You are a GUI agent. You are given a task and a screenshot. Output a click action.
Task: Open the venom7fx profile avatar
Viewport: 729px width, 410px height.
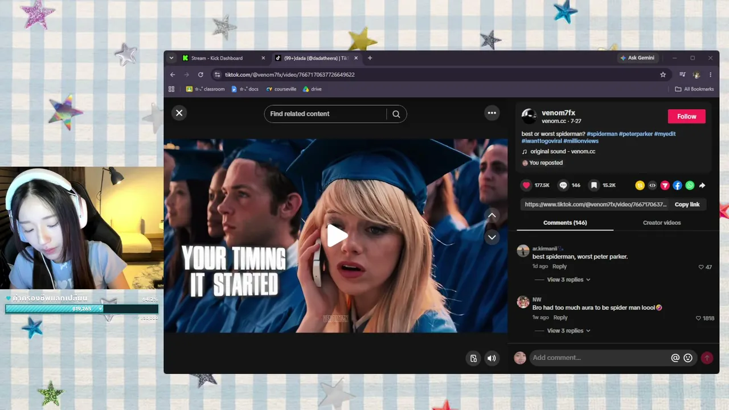(529, 116)
